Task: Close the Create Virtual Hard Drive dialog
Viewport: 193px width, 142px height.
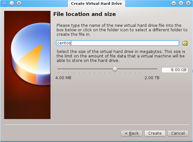Action: pyautogui.click(x=188, y=4)
